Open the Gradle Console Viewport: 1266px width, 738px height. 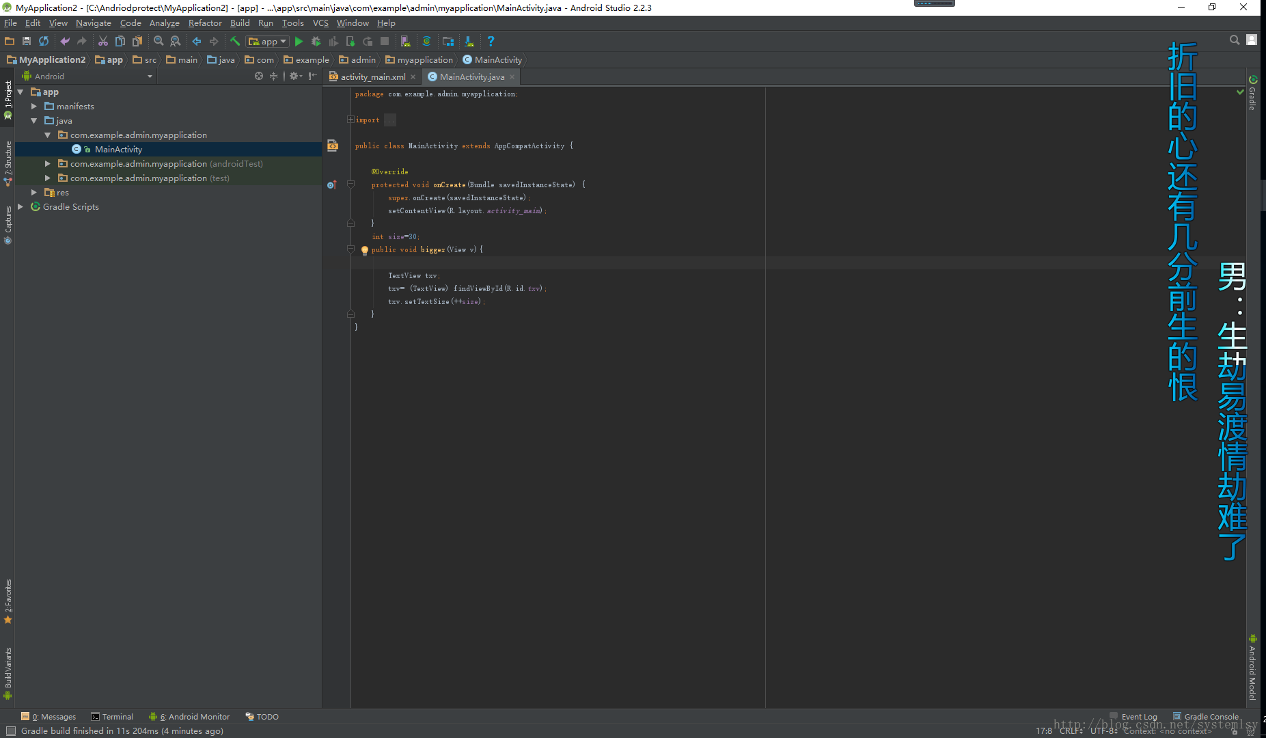tap(1206, 717)
